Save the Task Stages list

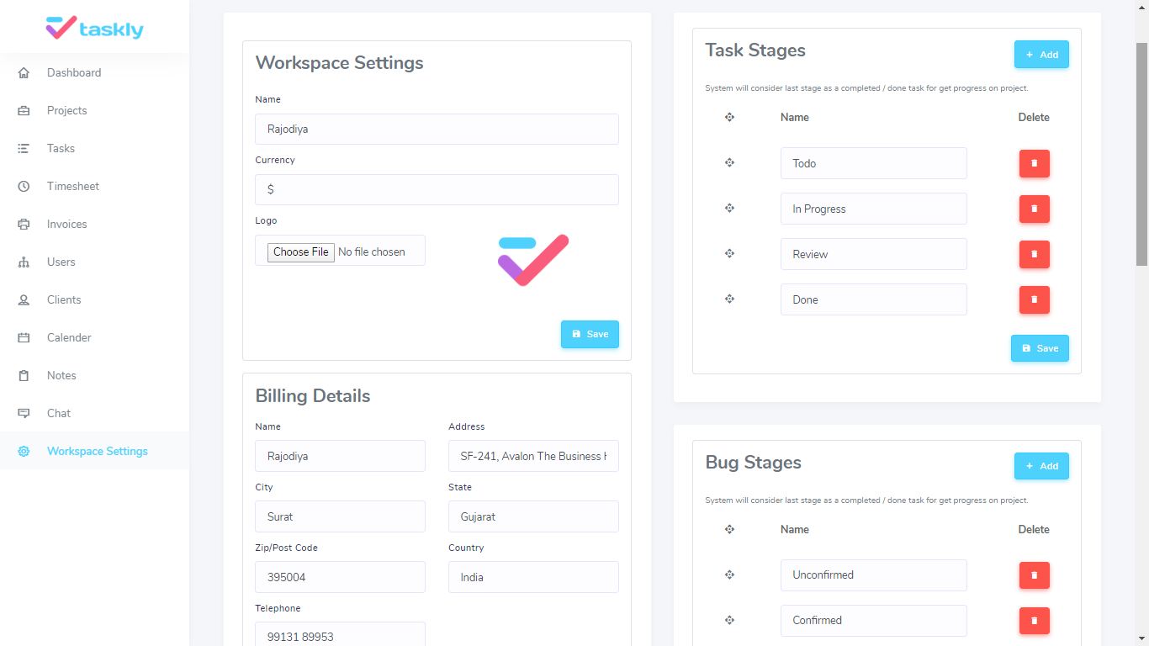point(1040,348)
